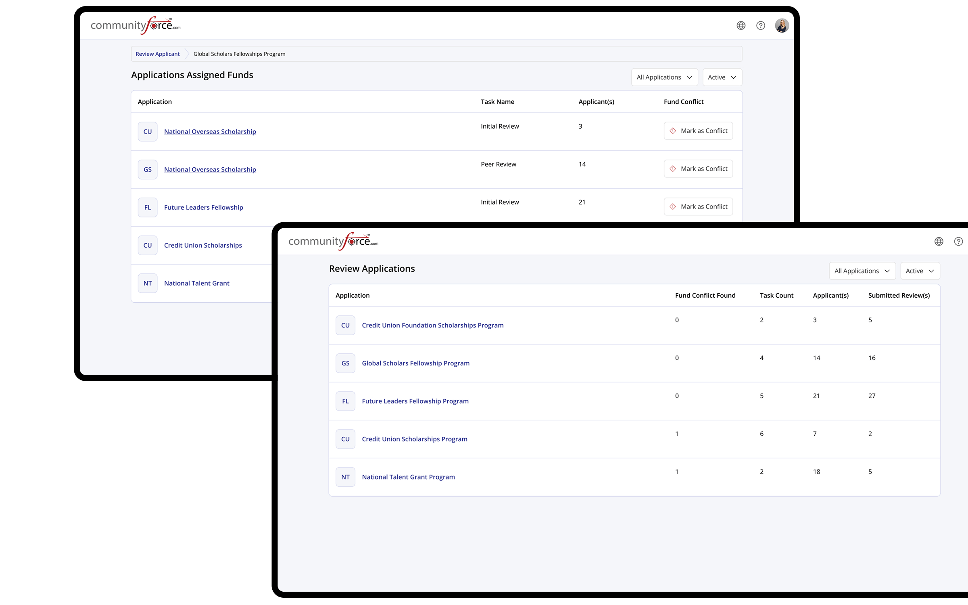Expand Active status dropdown in Review Applications
This screenshot has width=968, height=605.
pos(920,271)
